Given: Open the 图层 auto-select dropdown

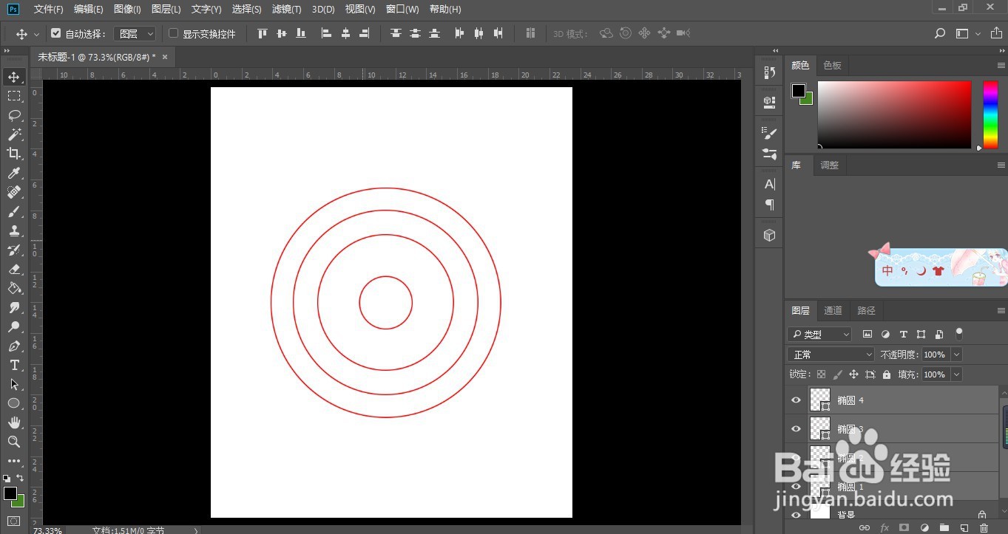Looking at the screenshot, I should point(135,33).
